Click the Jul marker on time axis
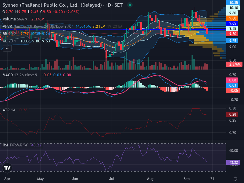 [x=112, y=179]
